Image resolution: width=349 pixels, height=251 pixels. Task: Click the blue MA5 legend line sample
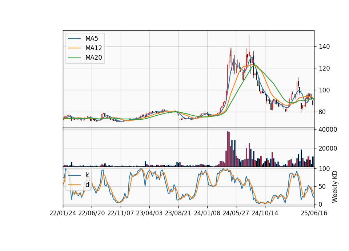[x=74, y=39]
